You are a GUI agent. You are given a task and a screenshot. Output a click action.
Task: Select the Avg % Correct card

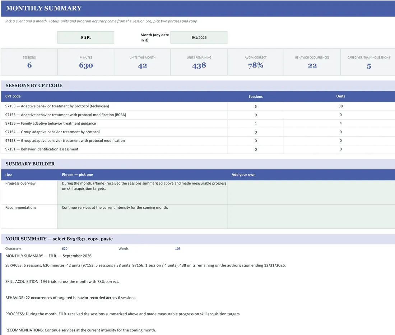point(255,62)
